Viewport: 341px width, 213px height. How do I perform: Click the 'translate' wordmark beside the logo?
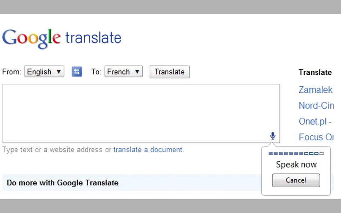click(93, 38)
